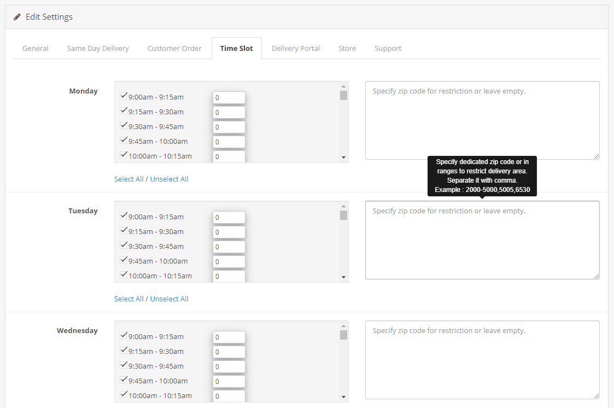614x408 pixels.
Task: Focus Tuesday 9:15am - 9:30am quantity field
Action: click(x=229, y=232)
